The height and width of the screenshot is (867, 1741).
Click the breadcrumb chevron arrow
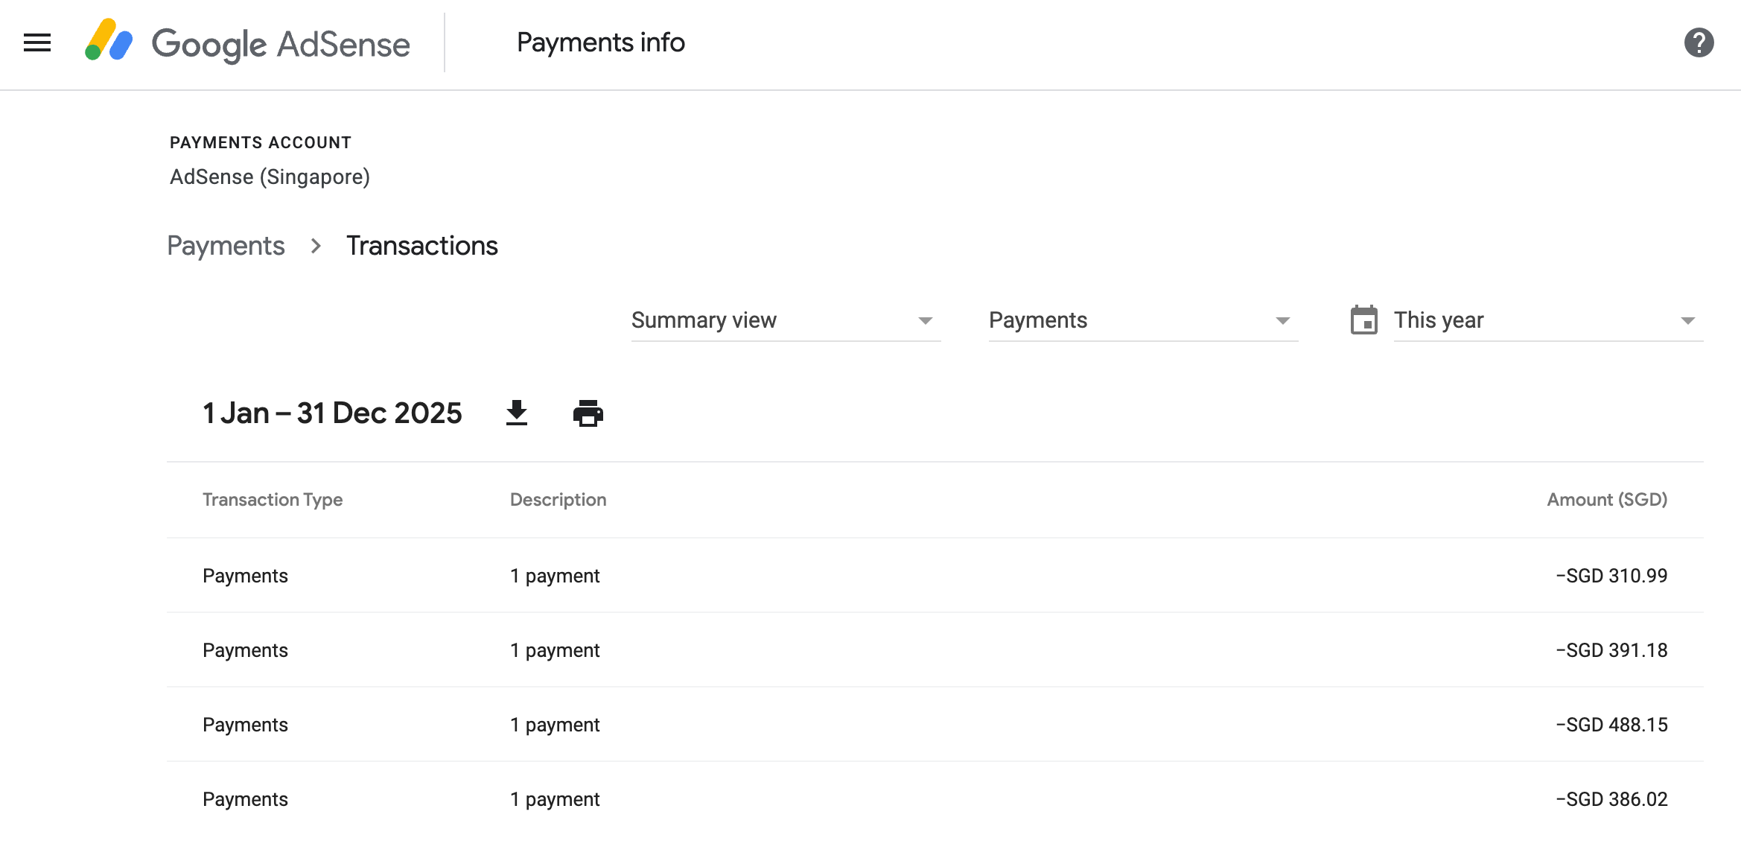pyautogui.click(x=316, y=246)
